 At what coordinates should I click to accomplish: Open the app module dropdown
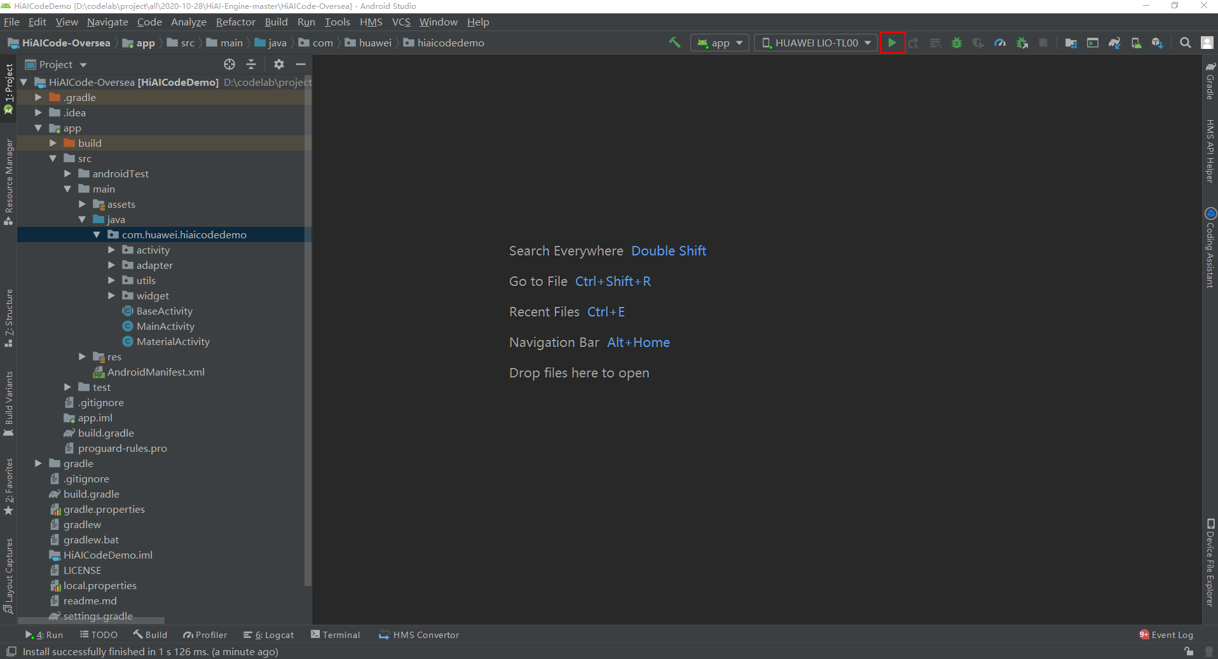(719, 43)
